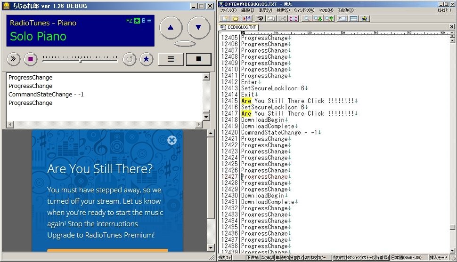Screen dimensions: 457x262
Task: Click the New file toolbar icon in Hidemaru
Action: point(225,19)
